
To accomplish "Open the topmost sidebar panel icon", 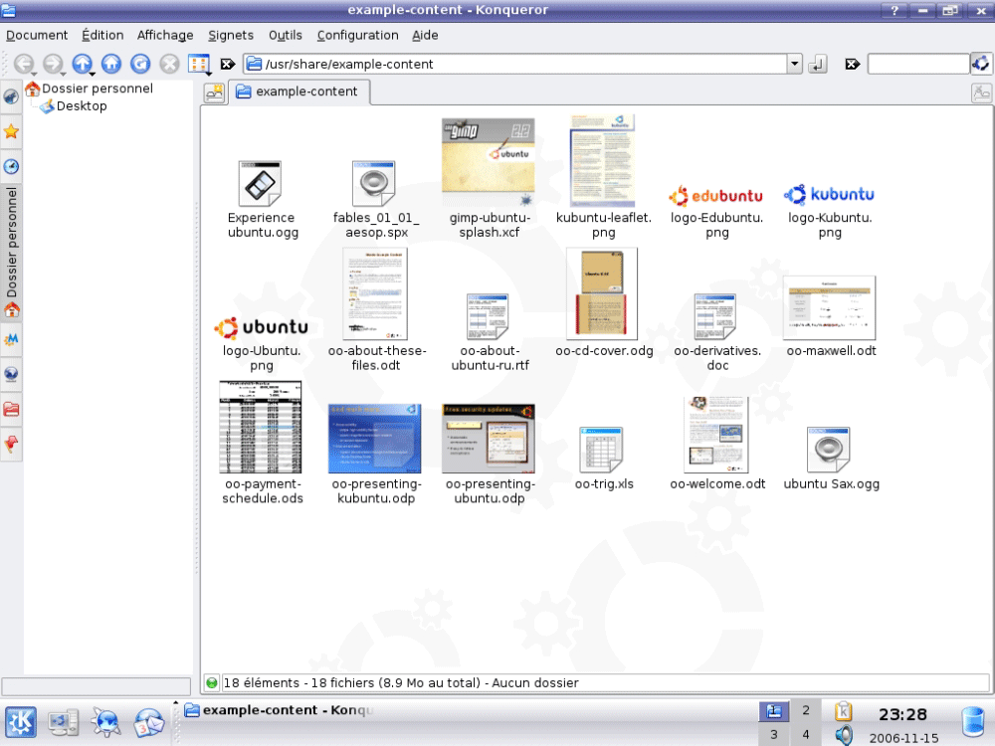I will click(x=11, y=97).
